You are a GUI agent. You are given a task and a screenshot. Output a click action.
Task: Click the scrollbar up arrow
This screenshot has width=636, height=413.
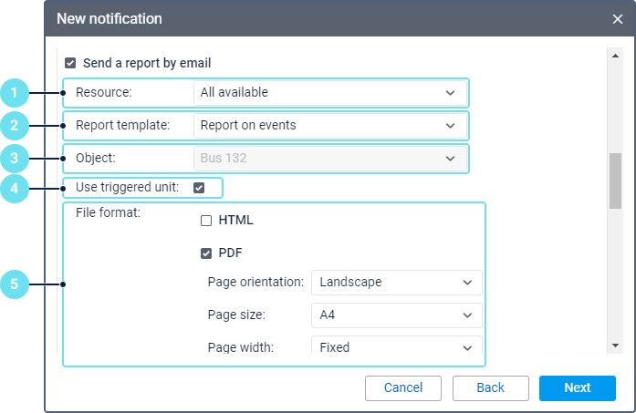tap(616, 54)
